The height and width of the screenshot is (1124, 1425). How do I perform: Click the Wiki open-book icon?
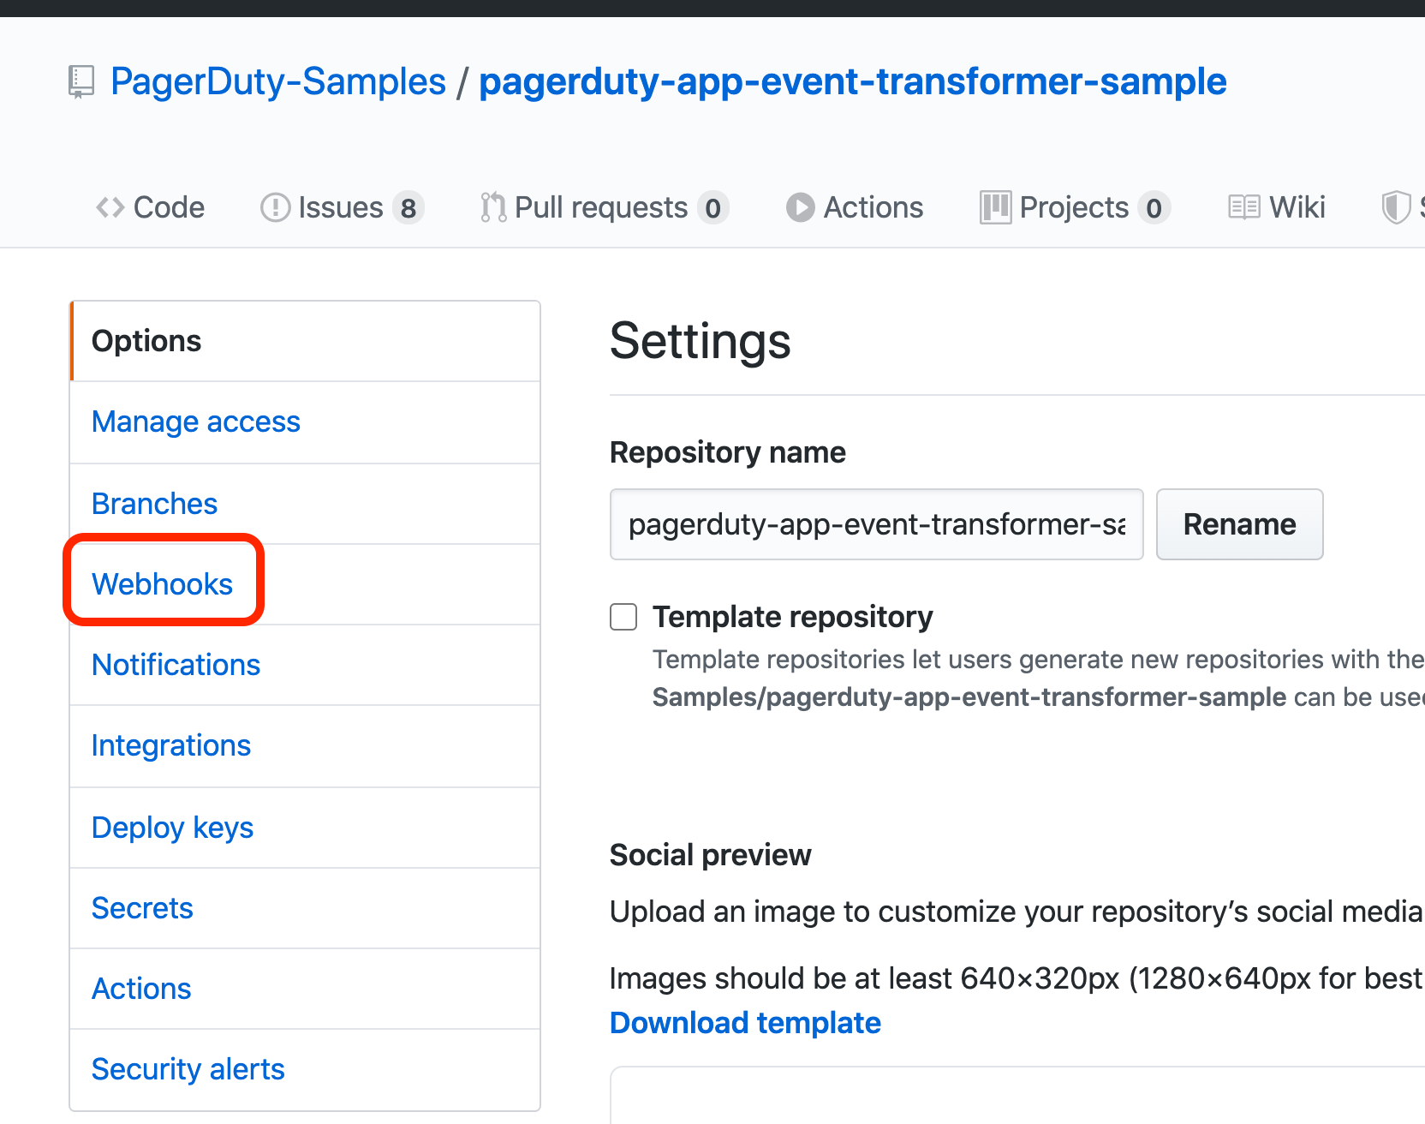tap(1243, 207)
